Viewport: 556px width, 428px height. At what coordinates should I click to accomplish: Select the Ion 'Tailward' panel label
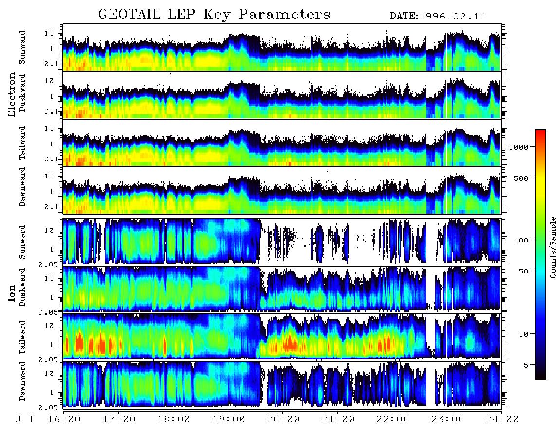[23, 338]
